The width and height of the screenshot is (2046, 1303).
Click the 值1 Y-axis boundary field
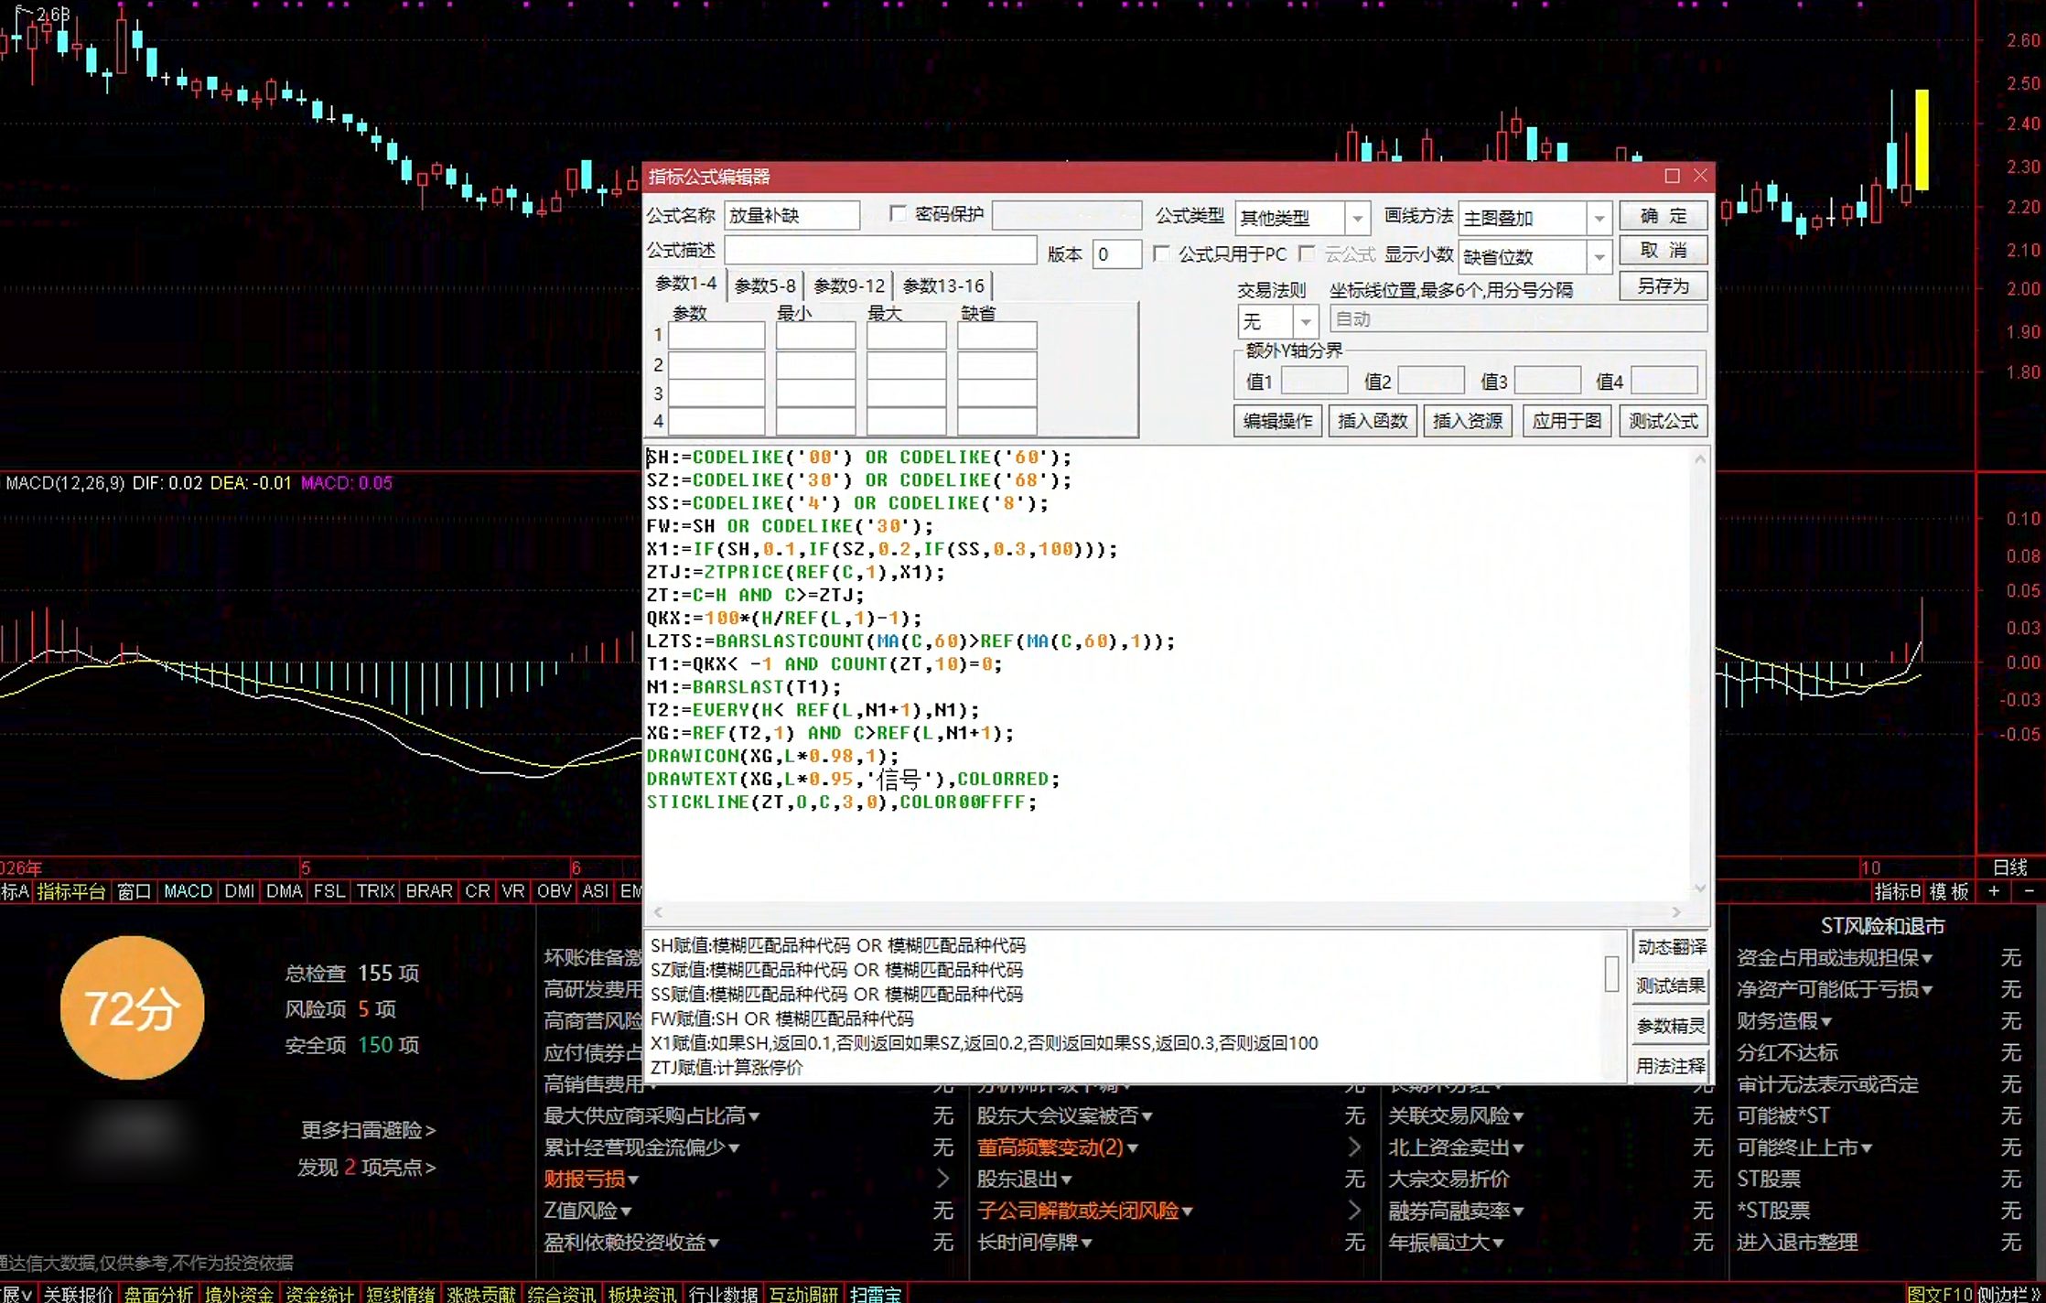[1314, 381]
